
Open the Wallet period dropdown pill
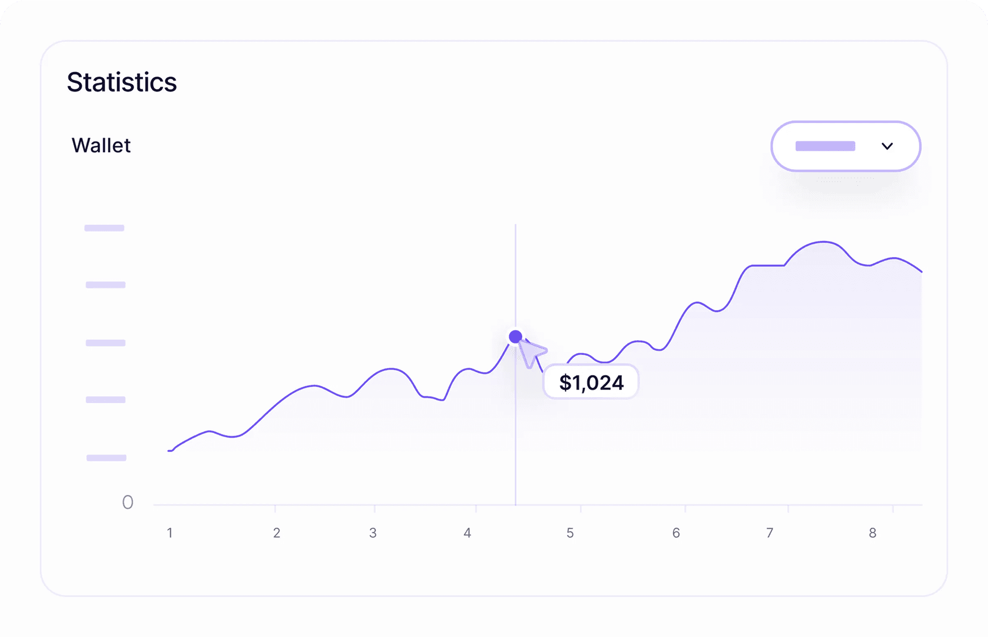[x=846, y=146]
